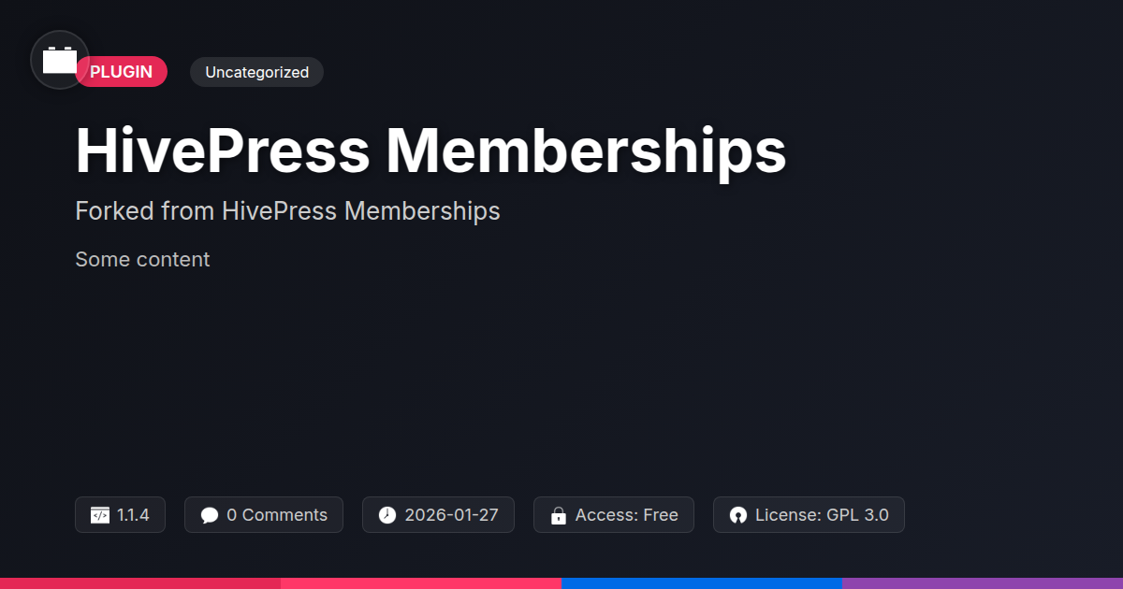Click the blue segment of bottom bar
The height and width of the screenshot is (589, 1123).
click(702, 582)
